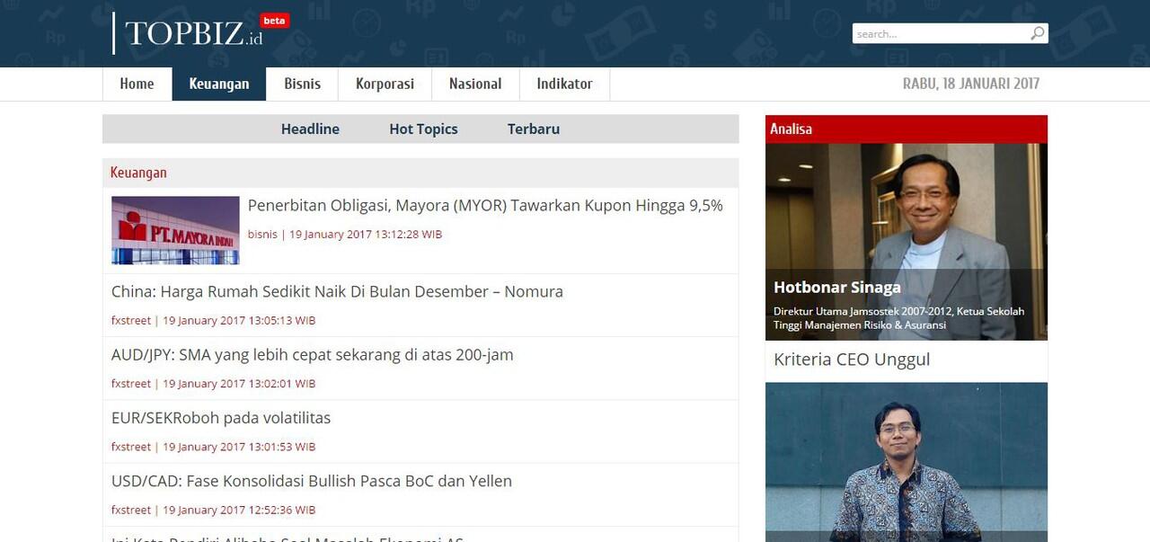Click the search magnifier icon
This screenshot has width=1150, height=542.
[x=1038, y=33]
